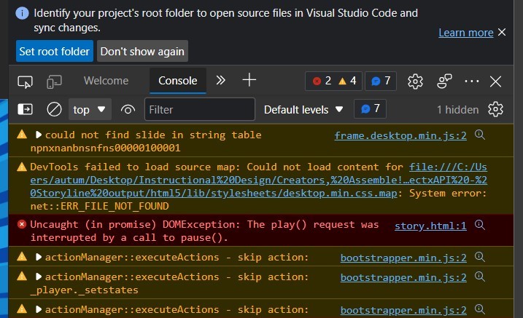
Task: Click Don't show again button
Action: (142, 51)
